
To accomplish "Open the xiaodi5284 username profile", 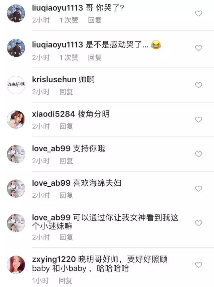I will click(53, 114).
